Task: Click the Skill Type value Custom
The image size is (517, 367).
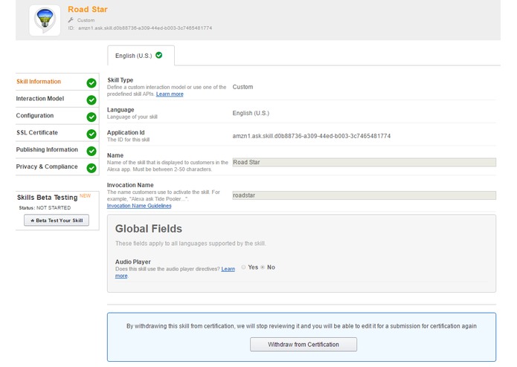Action: (243, 87)
